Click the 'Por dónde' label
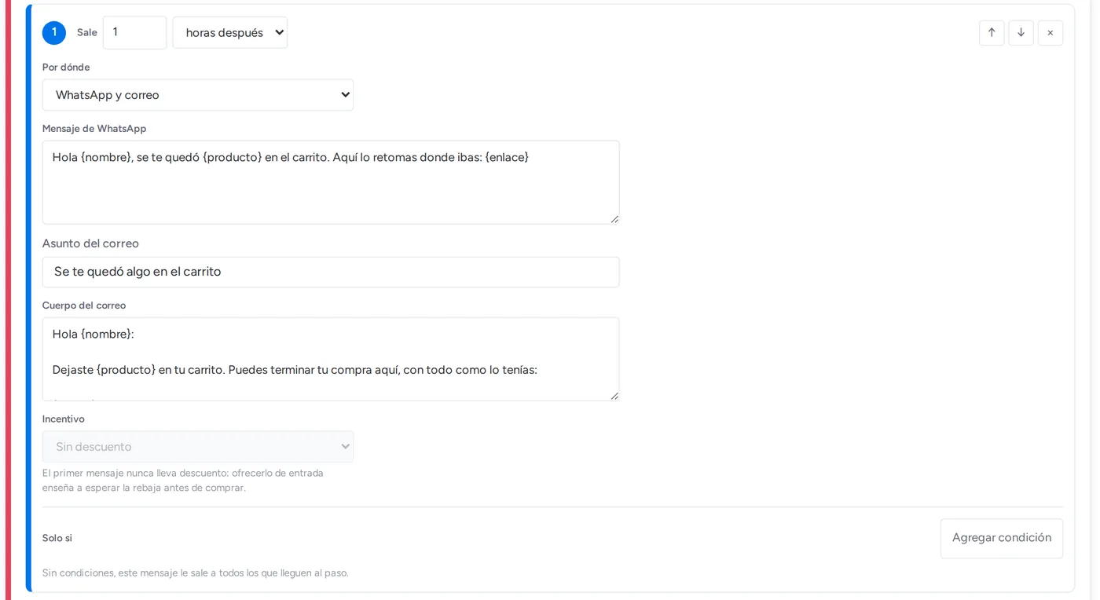The image size is (1100, 600). tap(66, 68)
